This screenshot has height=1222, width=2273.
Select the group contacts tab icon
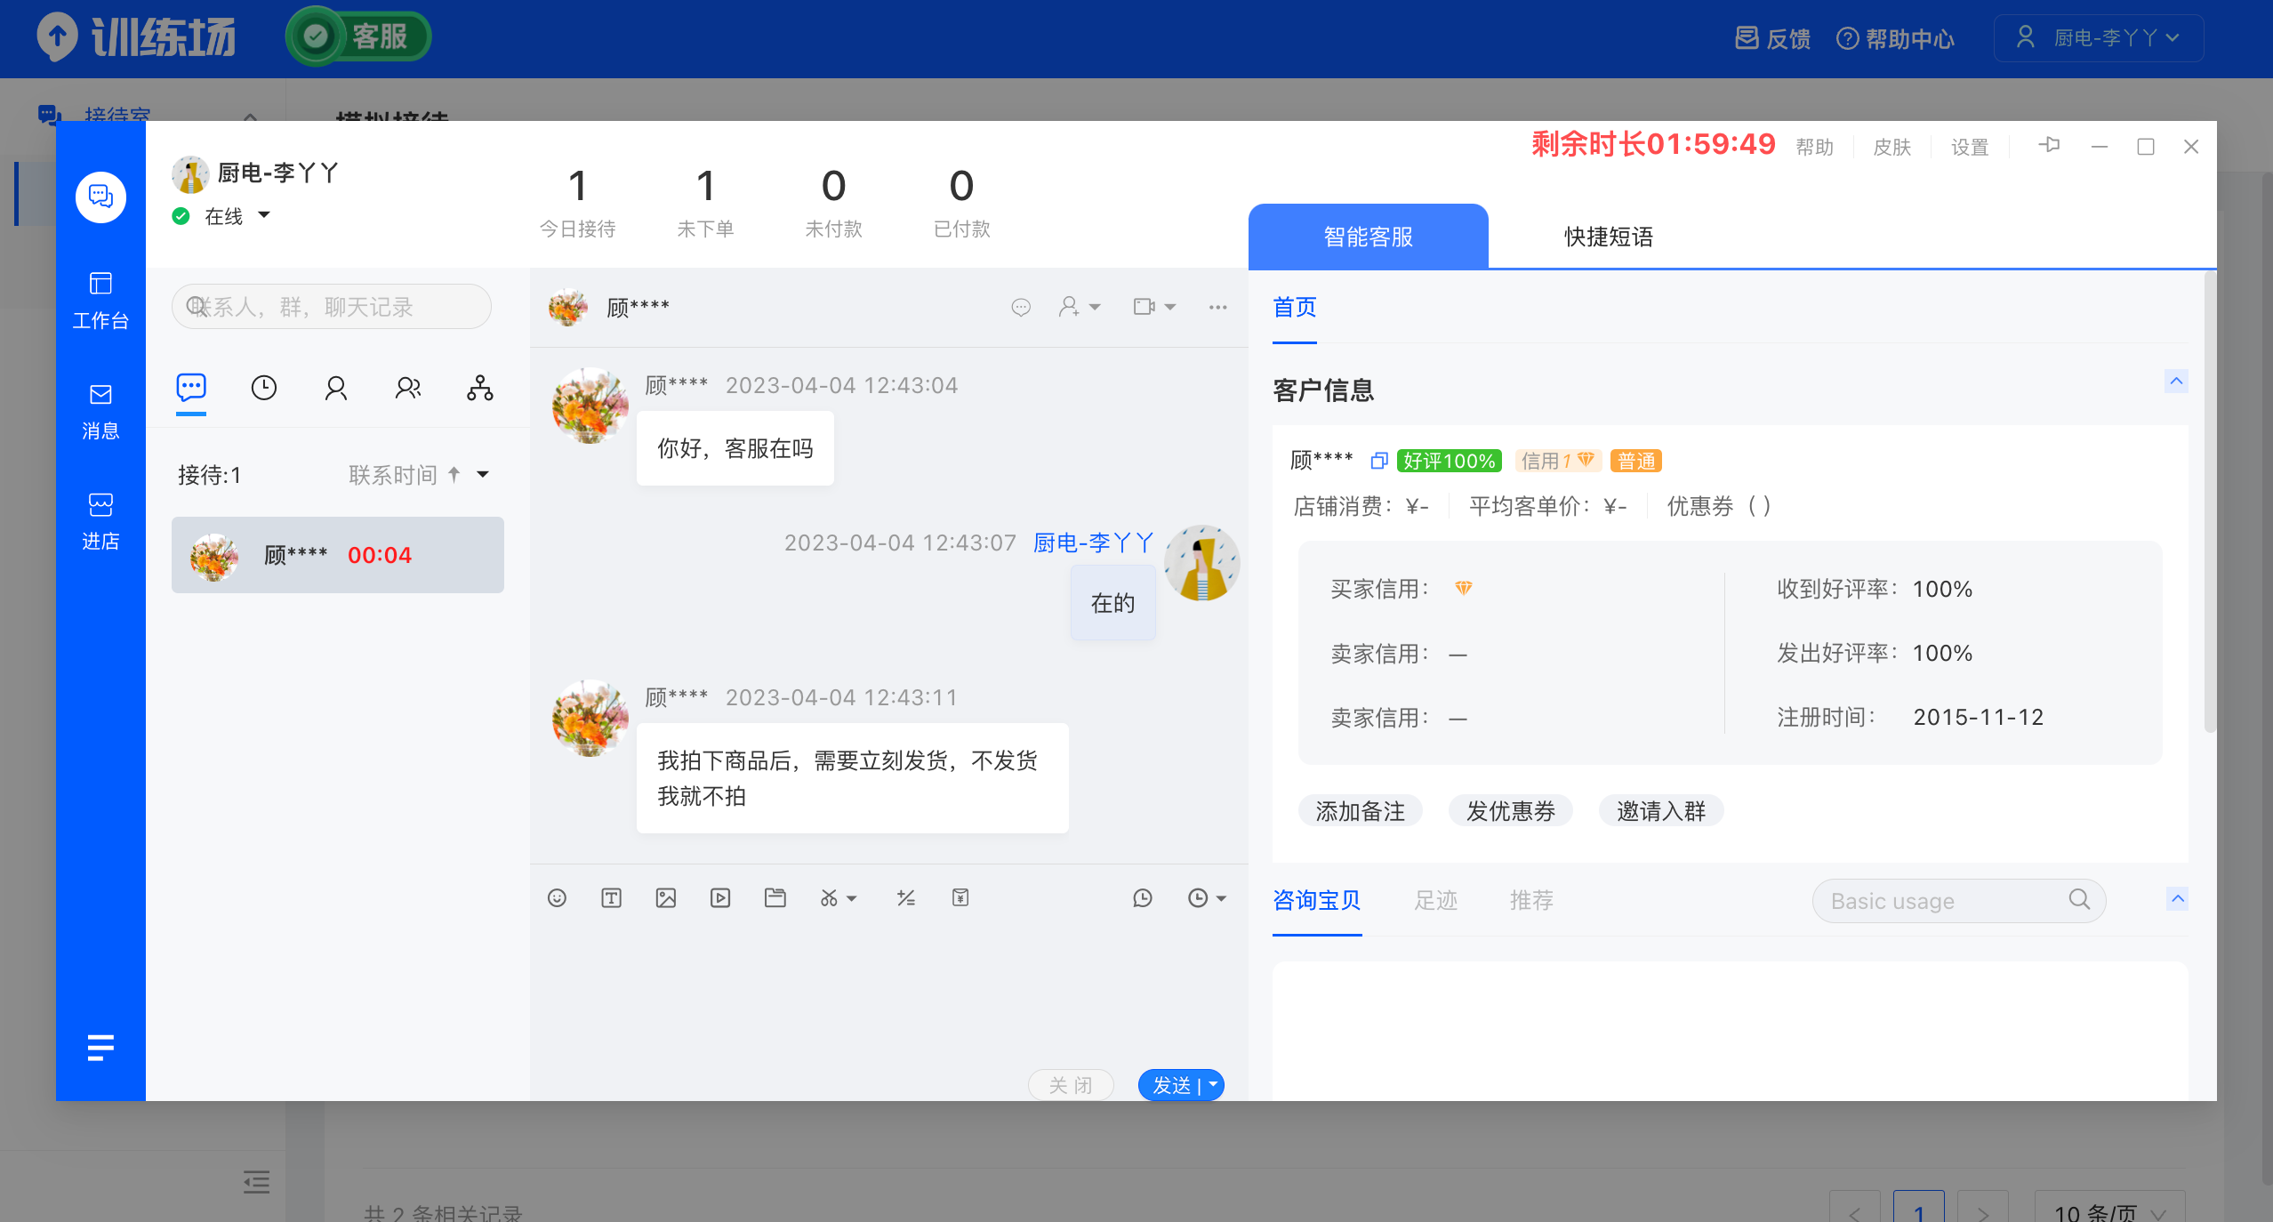tap(407, 388)
